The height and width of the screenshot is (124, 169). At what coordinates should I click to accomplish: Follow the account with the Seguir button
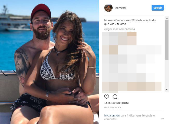(158, 8)
